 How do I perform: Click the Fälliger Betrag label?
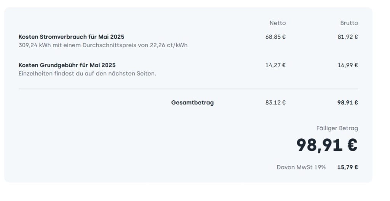(x=337, y=128)
